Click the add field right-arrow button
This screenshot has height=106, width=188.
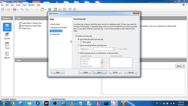point(106,60)
